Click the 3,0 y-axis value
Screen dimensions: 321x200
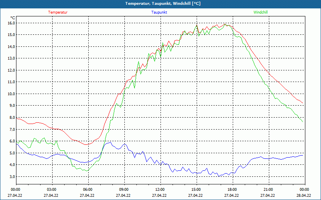point(12,176)
